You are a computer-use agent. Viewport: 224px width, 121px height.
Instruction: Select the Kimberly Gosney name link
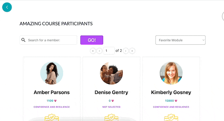tap(171, 92)
